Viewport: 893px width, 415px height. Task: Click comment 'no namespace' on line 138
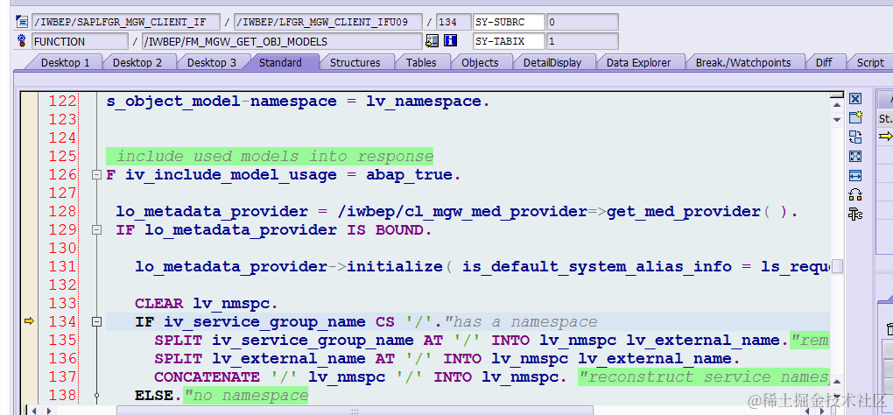250,395
